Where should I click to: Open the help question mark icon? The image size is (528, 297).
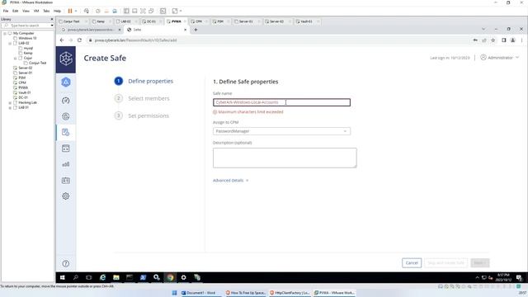click(x=66, y=264)
